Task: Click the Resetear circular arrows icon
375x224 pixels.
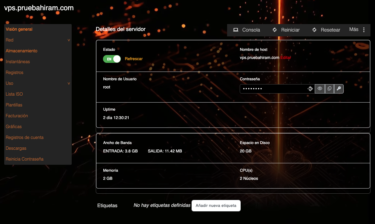Action: tap(314, 30)
